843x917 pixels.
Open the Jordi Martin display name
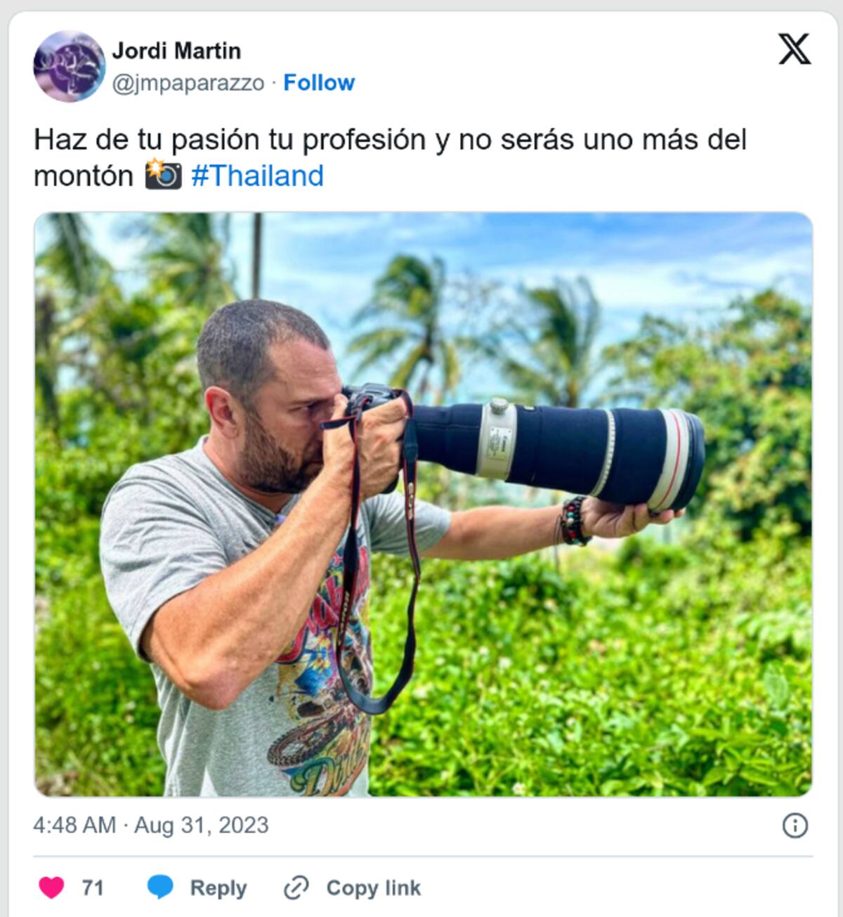pyautogui.click(x=176, y=51)
